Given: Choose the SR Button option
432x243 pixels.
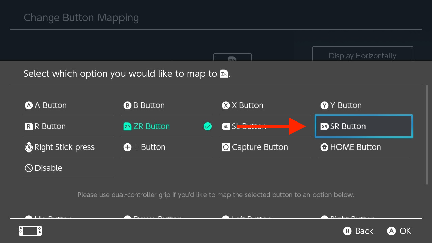Looking at the screenshot, I should coord(364,126).
